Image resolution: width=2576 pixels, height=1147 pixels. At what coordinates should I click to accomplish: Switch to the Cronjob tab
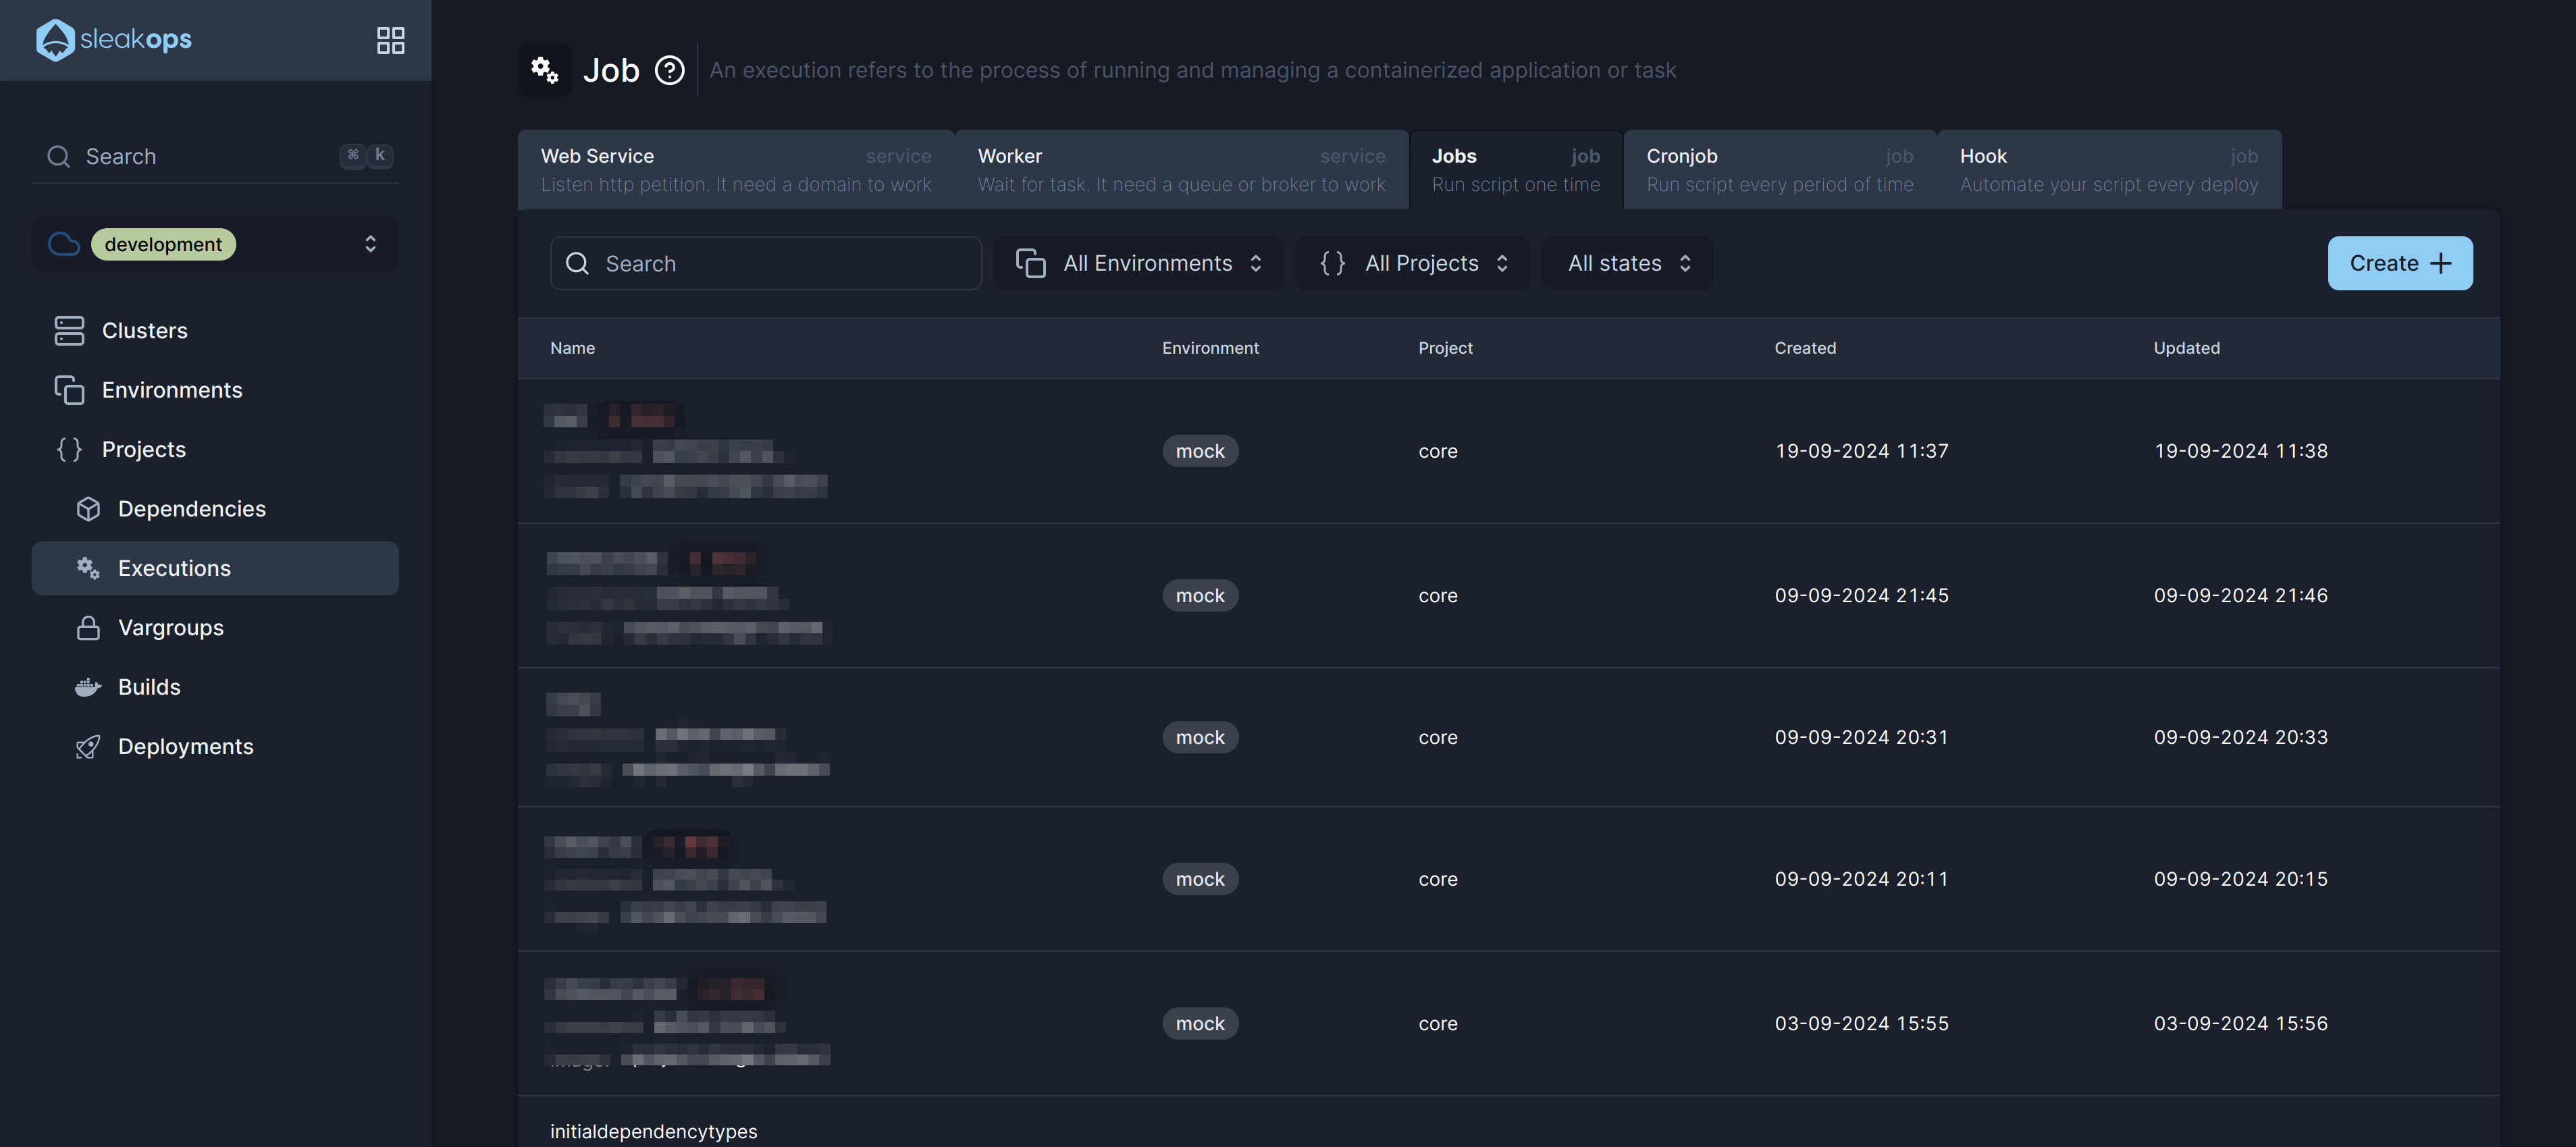coord(1780,169)
